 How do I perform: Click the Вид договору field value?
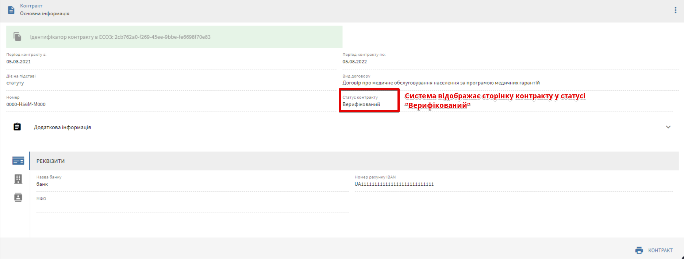click(x=441, y=83)
